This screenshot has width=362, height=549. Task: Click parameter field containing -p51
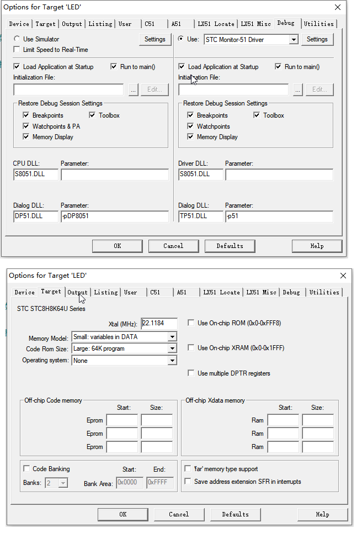(x=279, y=217)
